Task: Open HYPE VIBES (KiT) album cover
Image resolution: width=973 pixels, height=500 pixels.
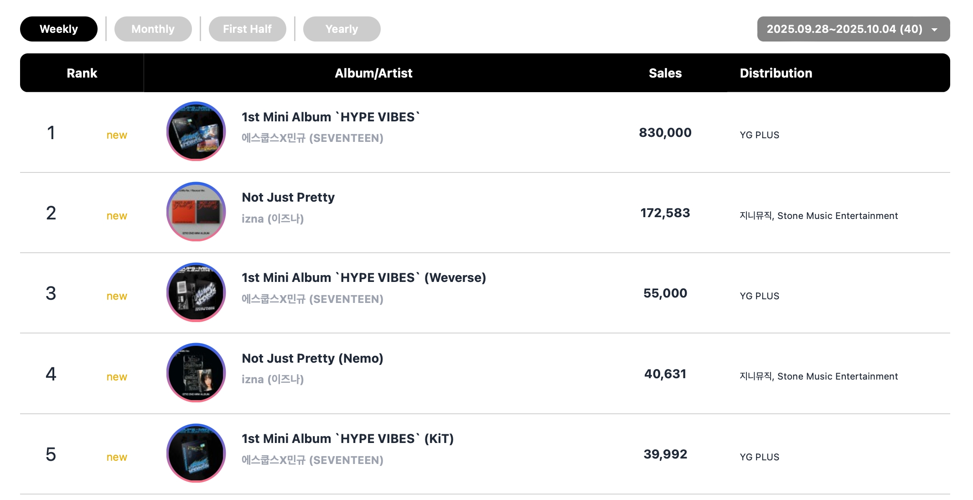Action: click(196, 453)
